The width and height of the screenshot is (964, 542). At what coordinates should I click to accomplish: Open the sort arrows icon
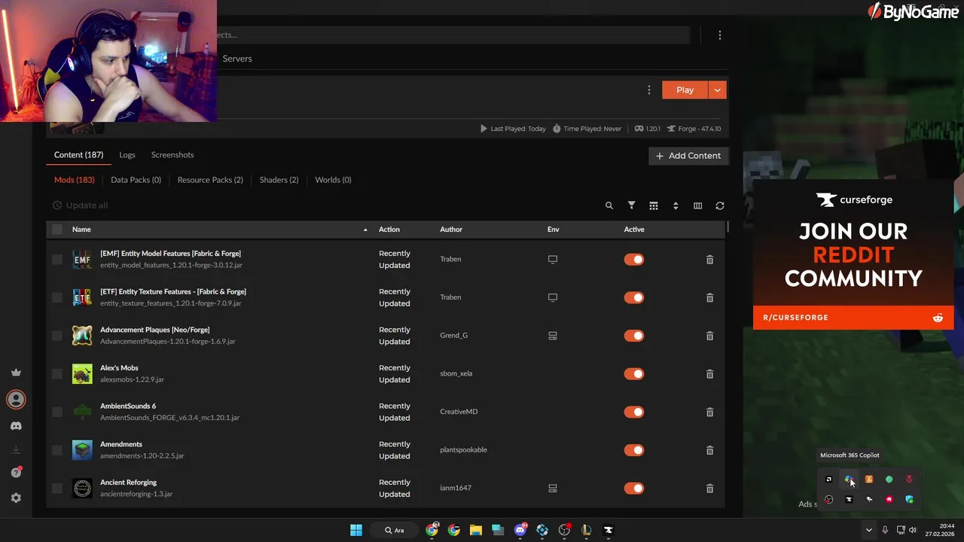point(676,206)
